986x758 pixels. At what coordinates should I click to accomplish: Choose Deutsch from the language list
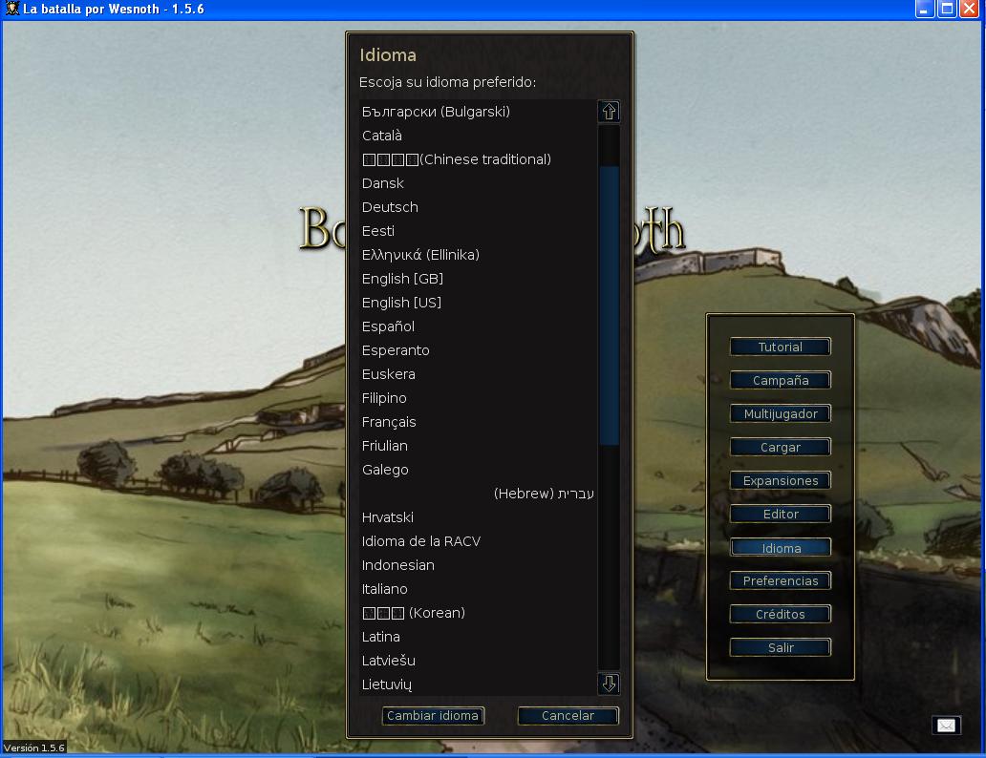tap(478, 207)
